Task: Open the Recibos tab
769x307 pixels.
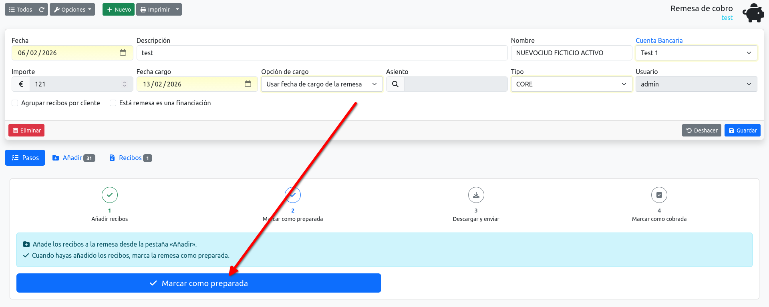Action: 131,158
